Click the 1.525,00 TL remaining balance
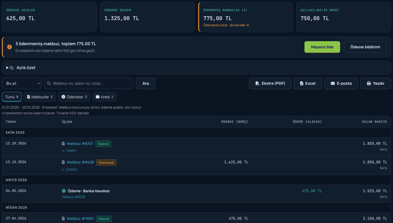This screenshot has height=223, width=393. tap(375, 191)
